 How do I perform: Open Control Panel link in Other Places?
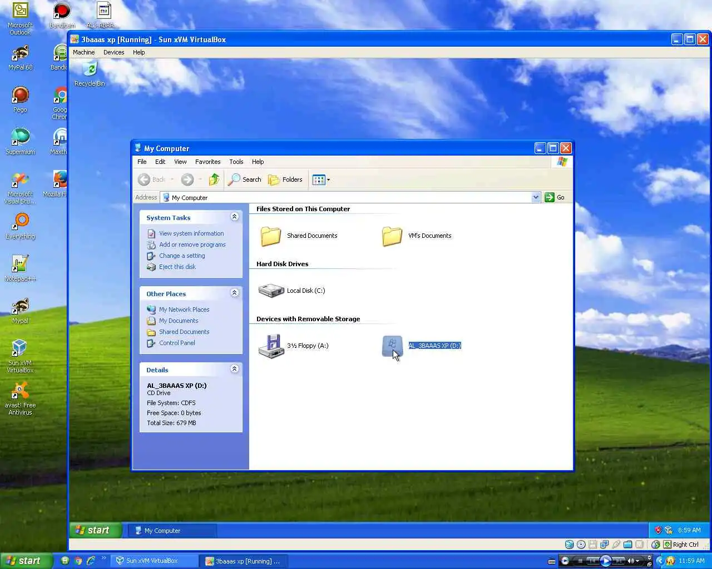(x=177, y=343)
